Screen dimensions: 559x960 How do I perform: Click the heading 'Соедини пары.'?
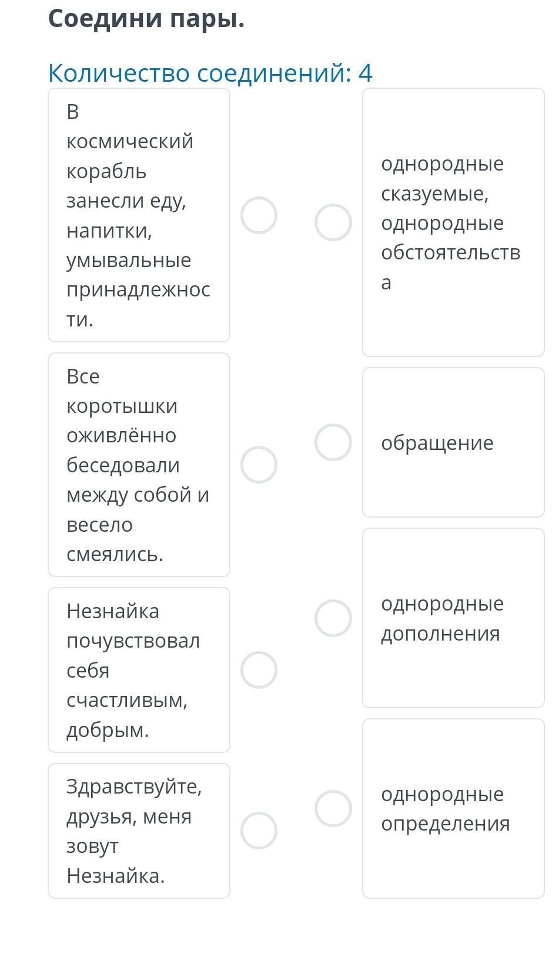pos(146,19)
